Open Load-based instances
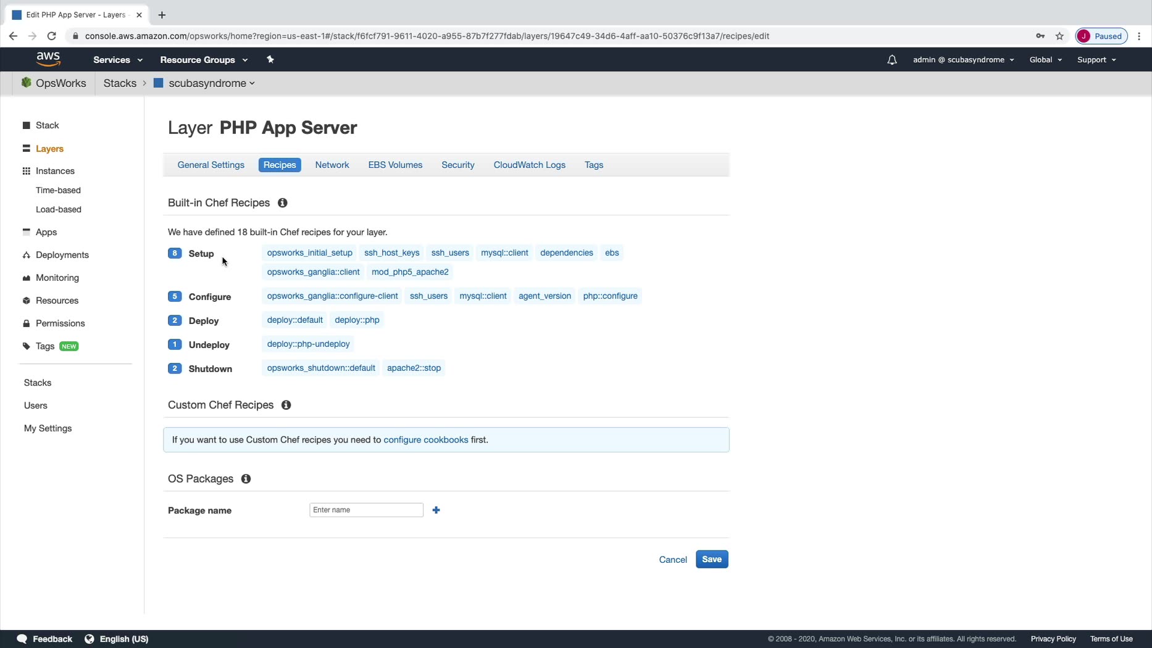 [x=59, y=209]
